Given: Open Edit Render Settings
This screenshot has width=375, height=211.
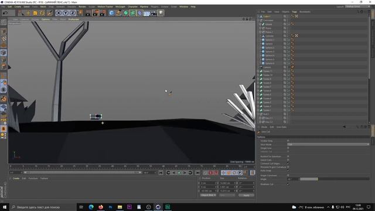Looking at the screenshot, I should click(103, 13).
